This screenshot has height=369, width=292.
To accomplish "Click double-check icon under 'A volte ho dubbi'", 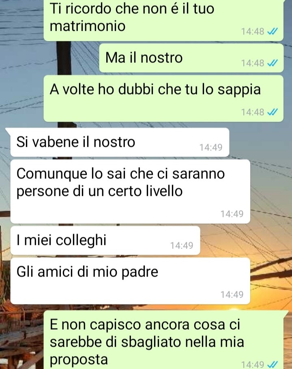I will pyautogui.click(x=273, y=112).
